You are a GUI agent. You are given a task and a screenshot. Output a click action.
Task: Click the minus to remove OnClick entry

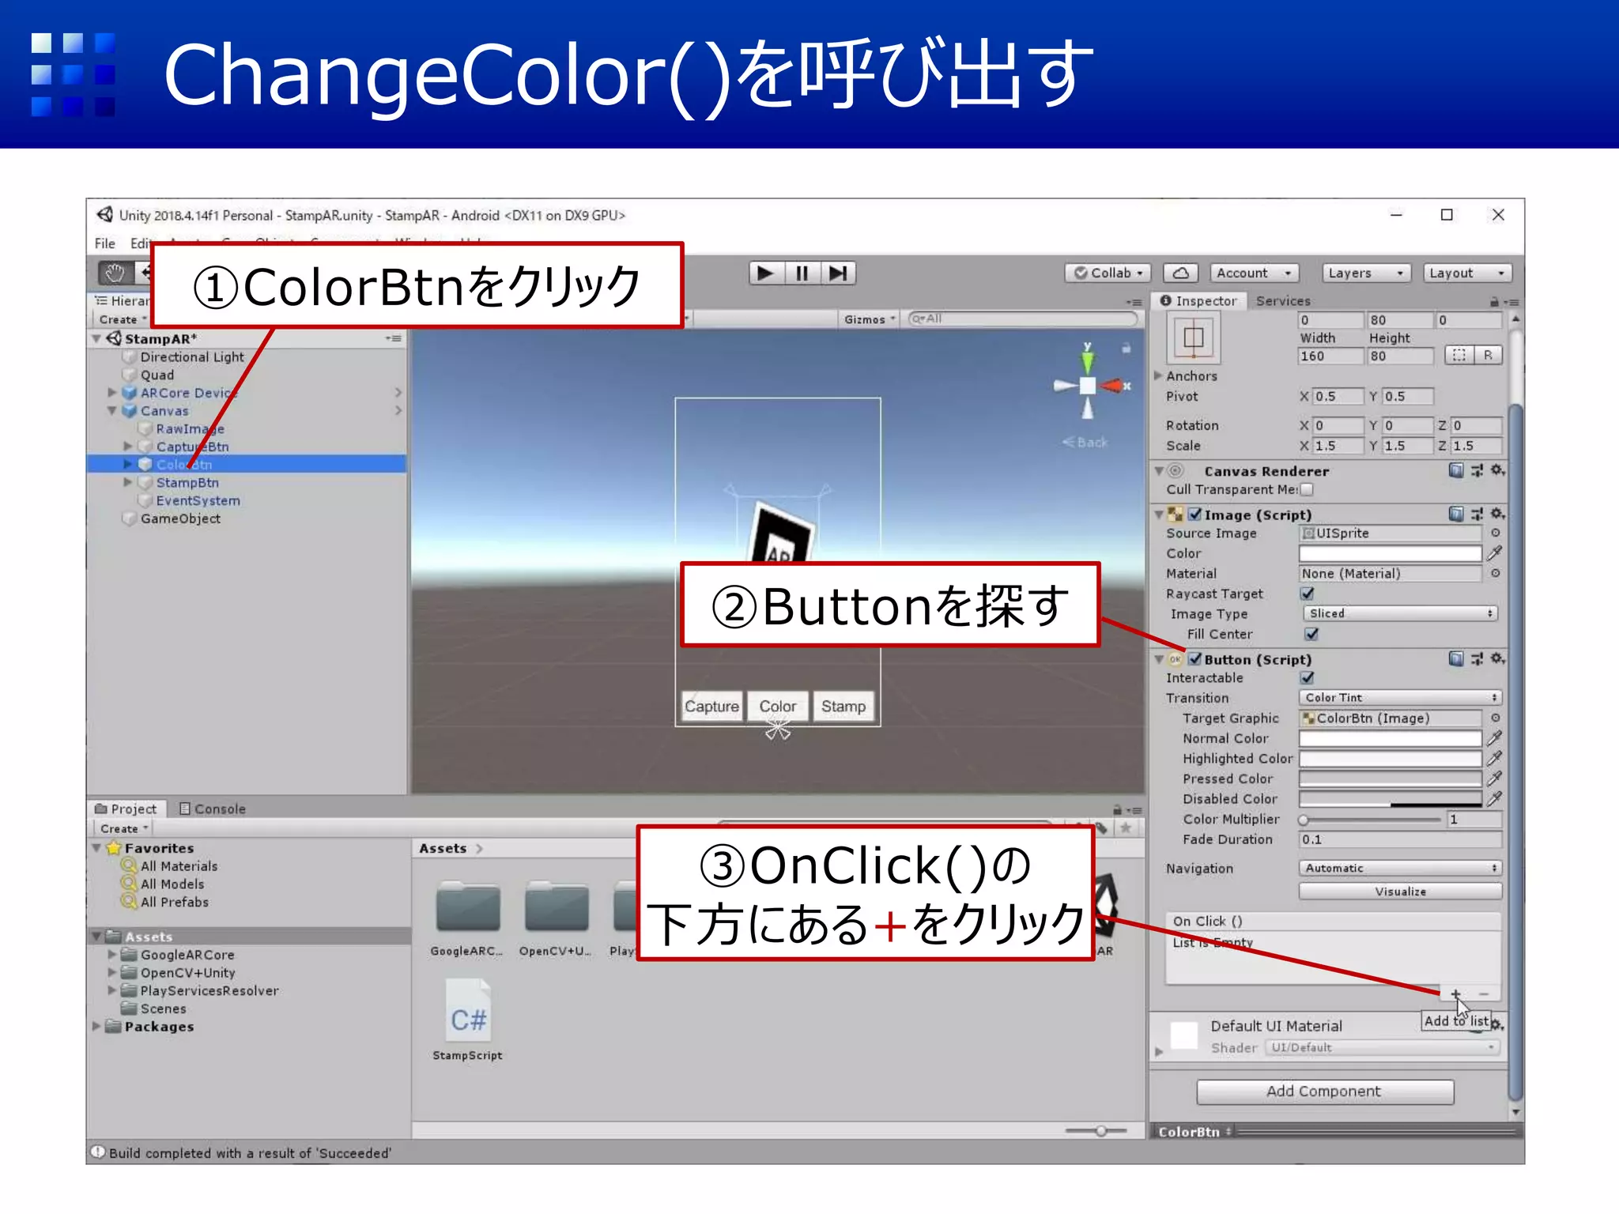coord(1484,994)
